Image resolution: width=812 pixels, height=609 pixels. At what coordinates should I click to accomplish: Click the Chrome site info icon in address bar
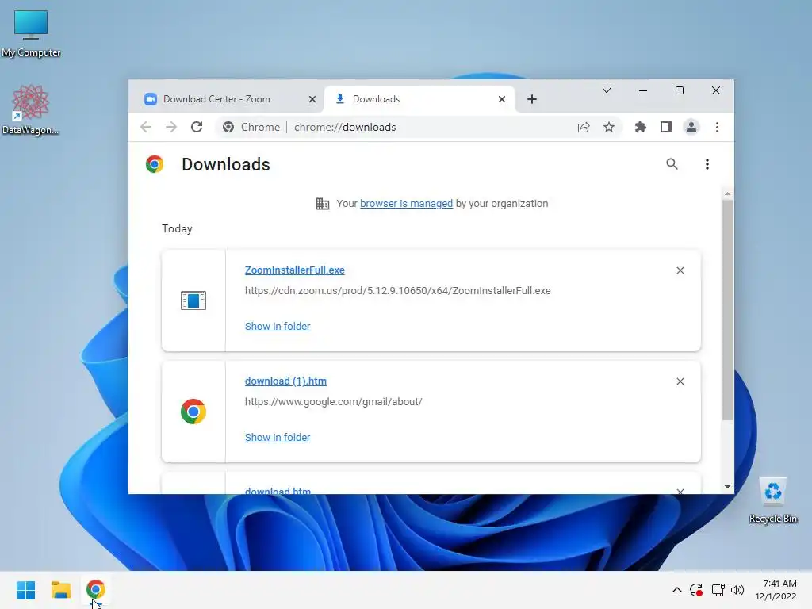228,128
